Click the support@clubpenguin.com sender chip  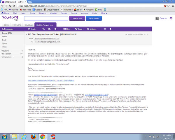[45, 38]
